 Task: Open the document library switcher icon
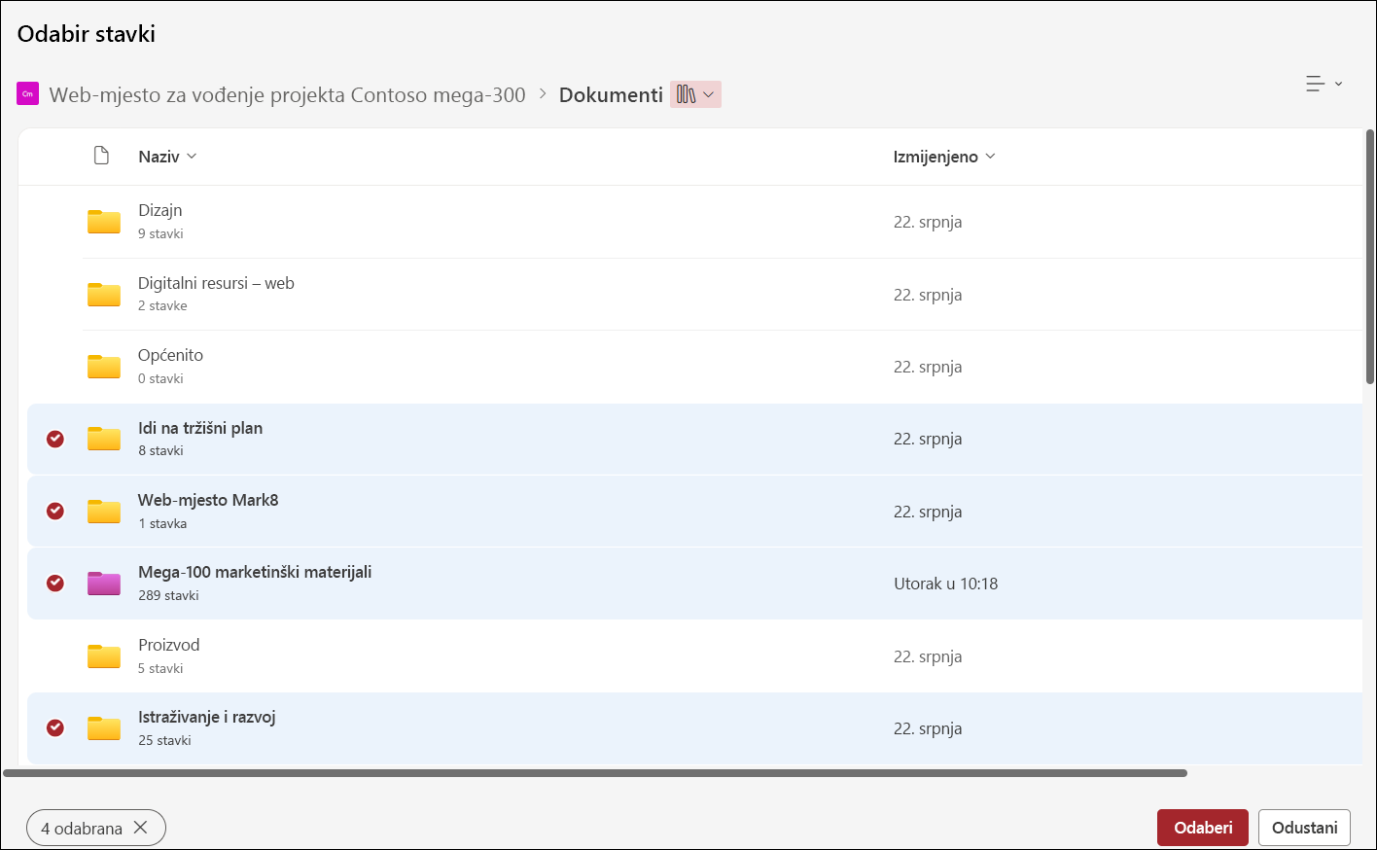(695, 94)
